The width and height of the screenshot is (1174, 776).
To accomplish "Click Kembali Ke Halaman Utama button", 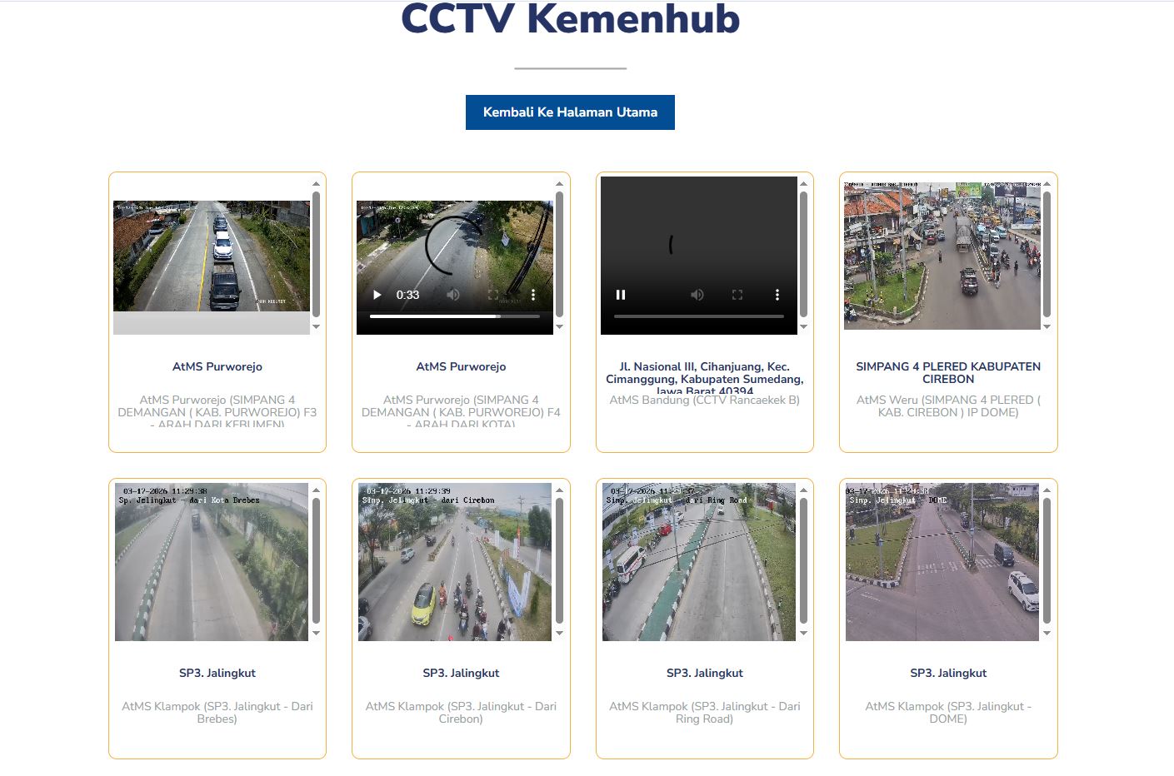I will tap(570, 112).
